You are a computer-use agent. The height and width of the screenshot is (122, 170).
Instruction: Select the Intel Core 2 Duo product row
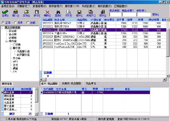tap(103, 44)
